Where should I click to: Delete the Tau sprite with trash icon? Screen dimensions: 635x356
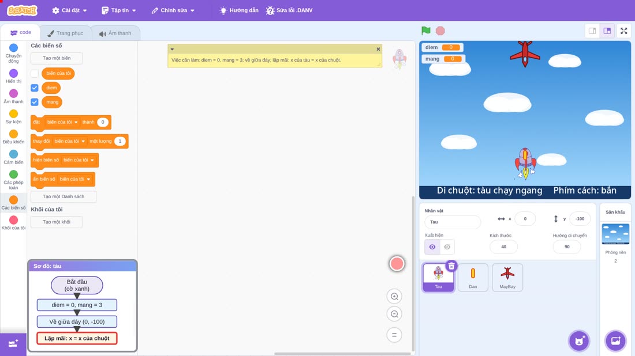pos(451,266)
